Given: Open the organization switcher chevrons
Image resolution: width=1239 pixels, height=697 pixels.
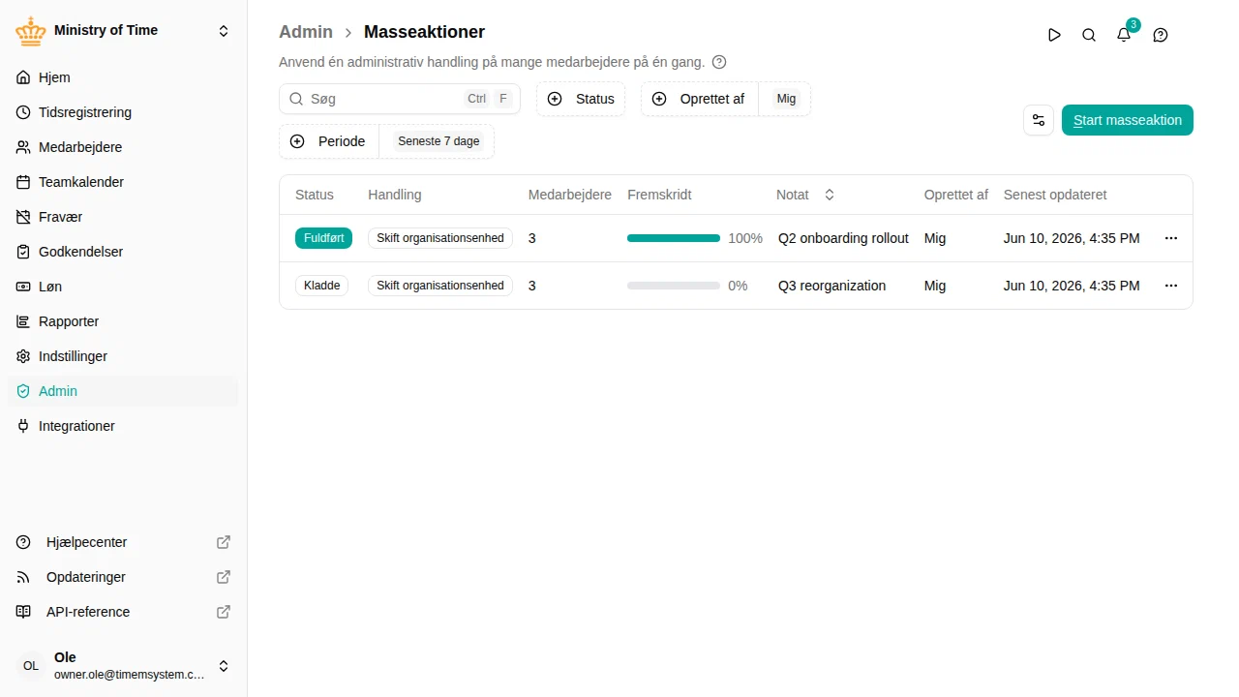Looking at the screenshot, I should point(224,31).
